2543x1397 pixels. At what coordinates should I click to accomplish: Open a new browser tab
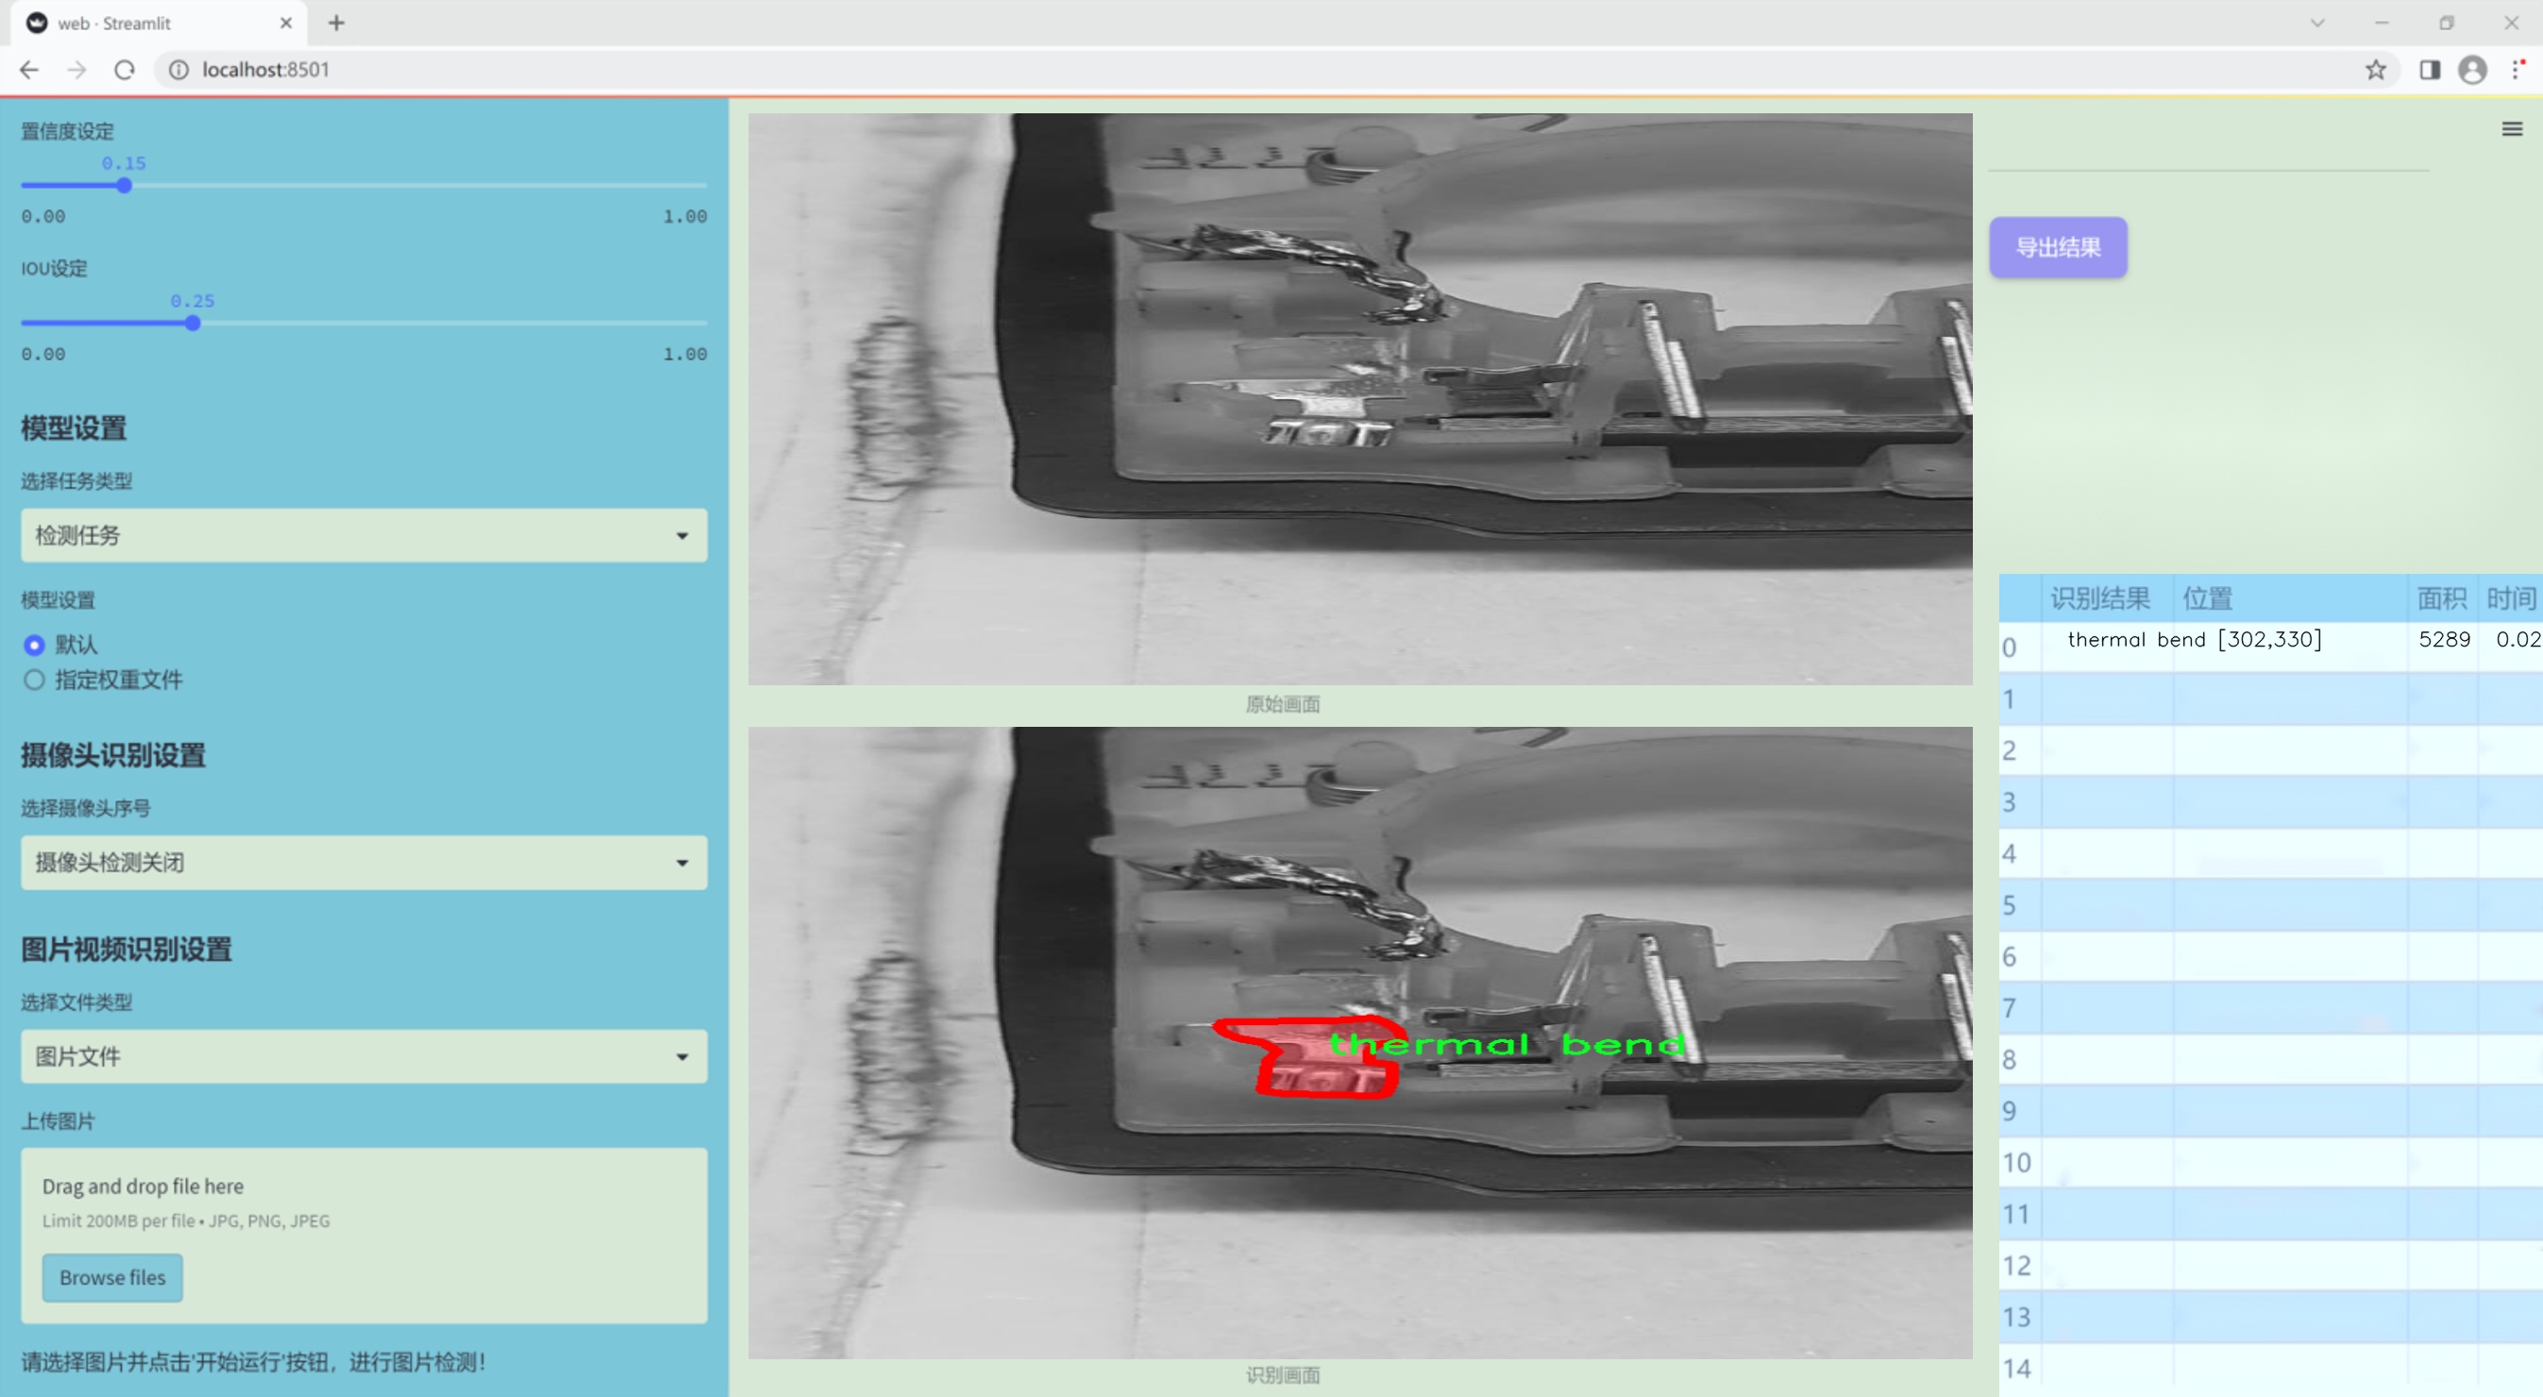coord(337,23)
